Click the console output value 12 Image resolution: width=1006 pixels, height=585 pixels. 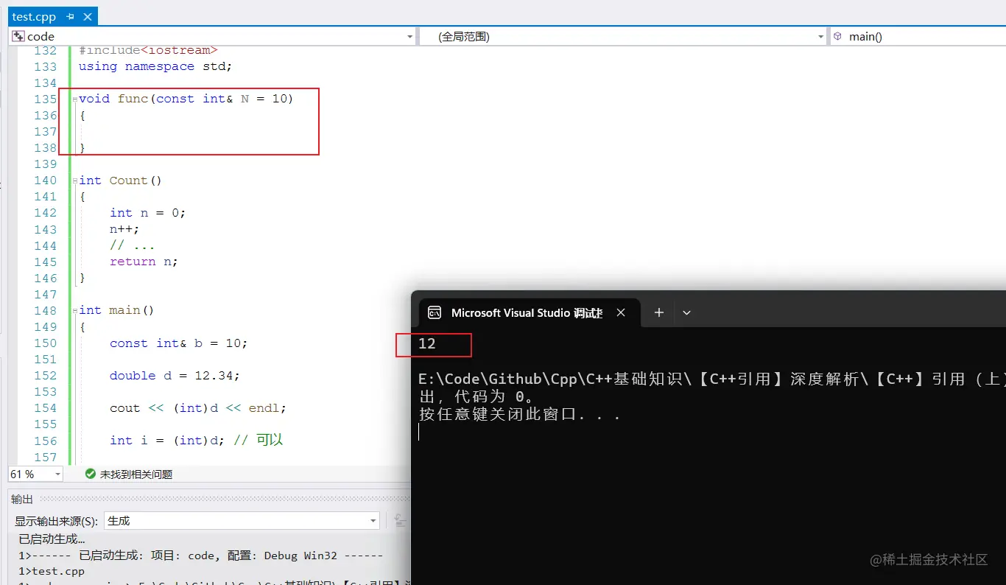click(427, 344)
